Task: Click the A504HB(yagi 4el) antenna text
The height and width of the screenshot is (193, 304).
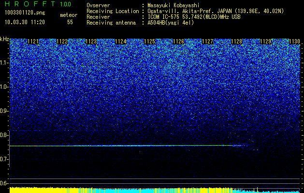Action: coord(171,23)
